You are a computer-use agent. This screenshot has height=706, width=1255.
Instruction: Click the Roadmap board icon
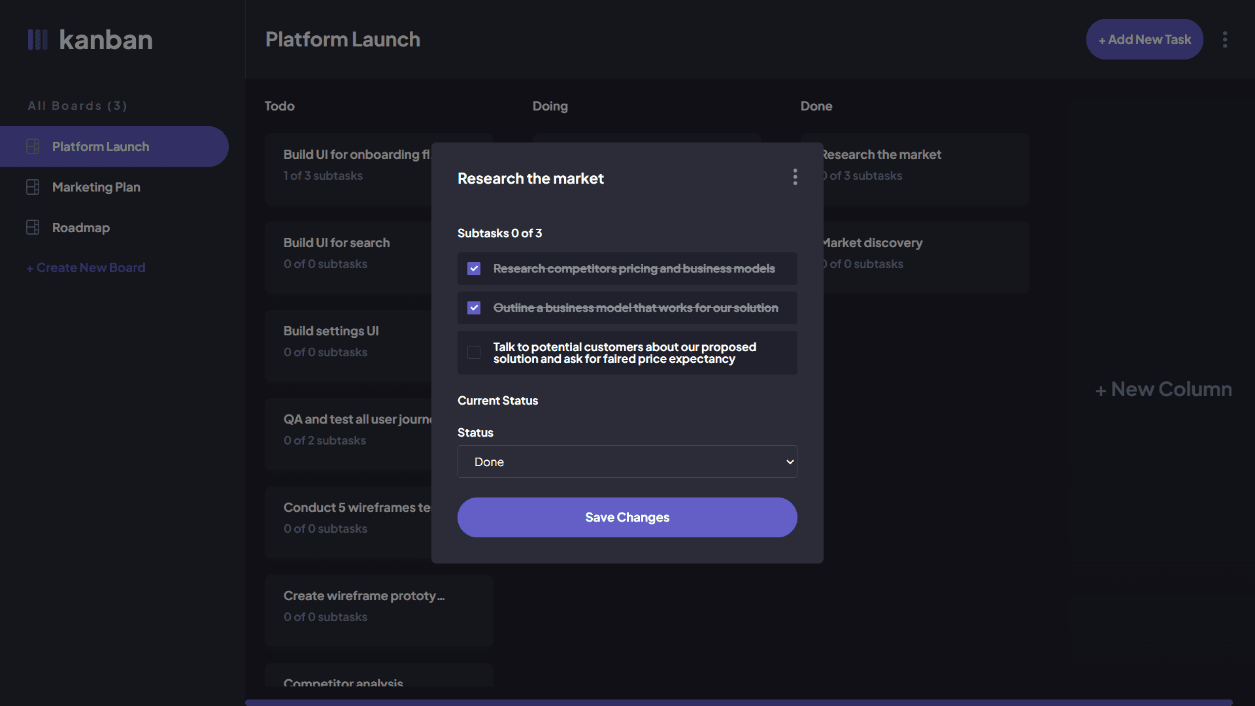[x=33, y=227]
